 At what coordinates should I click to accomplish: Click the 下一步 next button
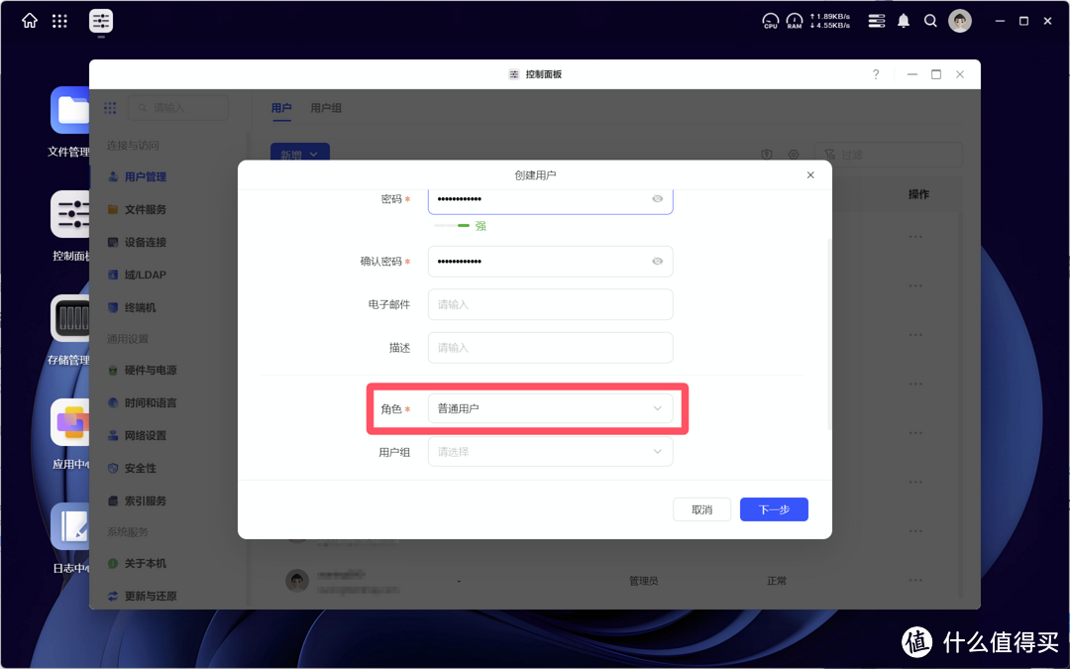[774, 508]
